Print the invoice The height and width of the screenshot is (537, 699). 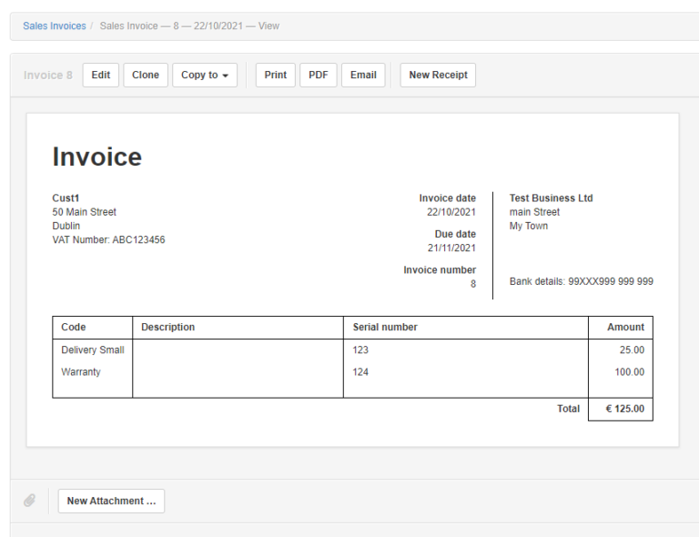coord(275,76)
